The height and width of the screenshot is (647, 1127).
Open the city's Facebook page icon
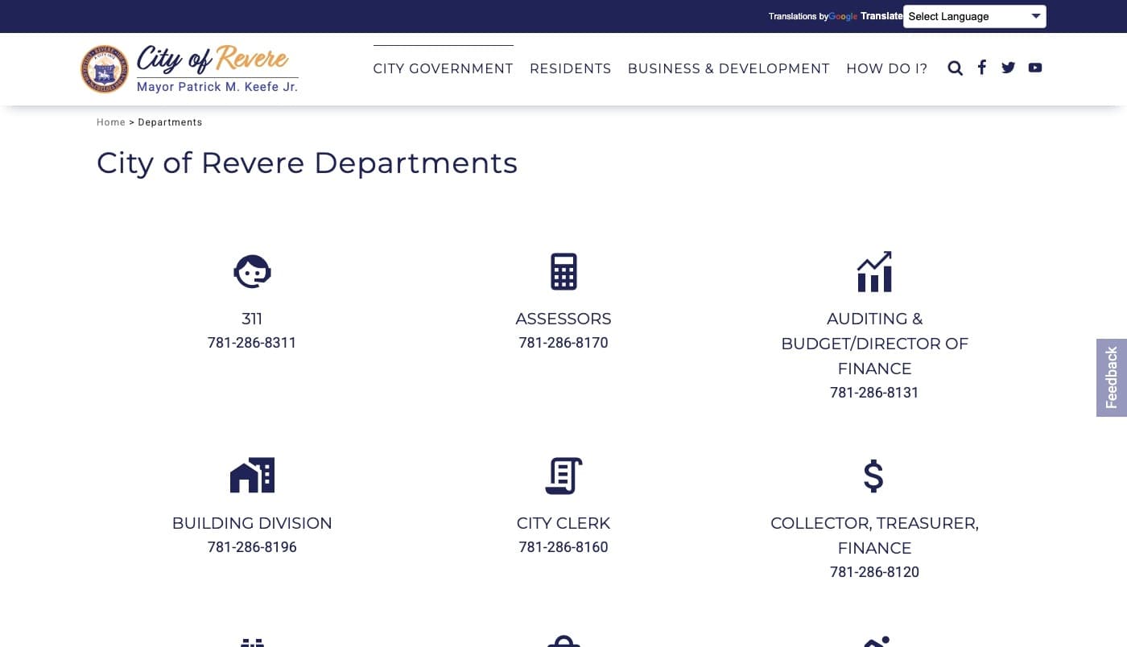tap(981, 68)
